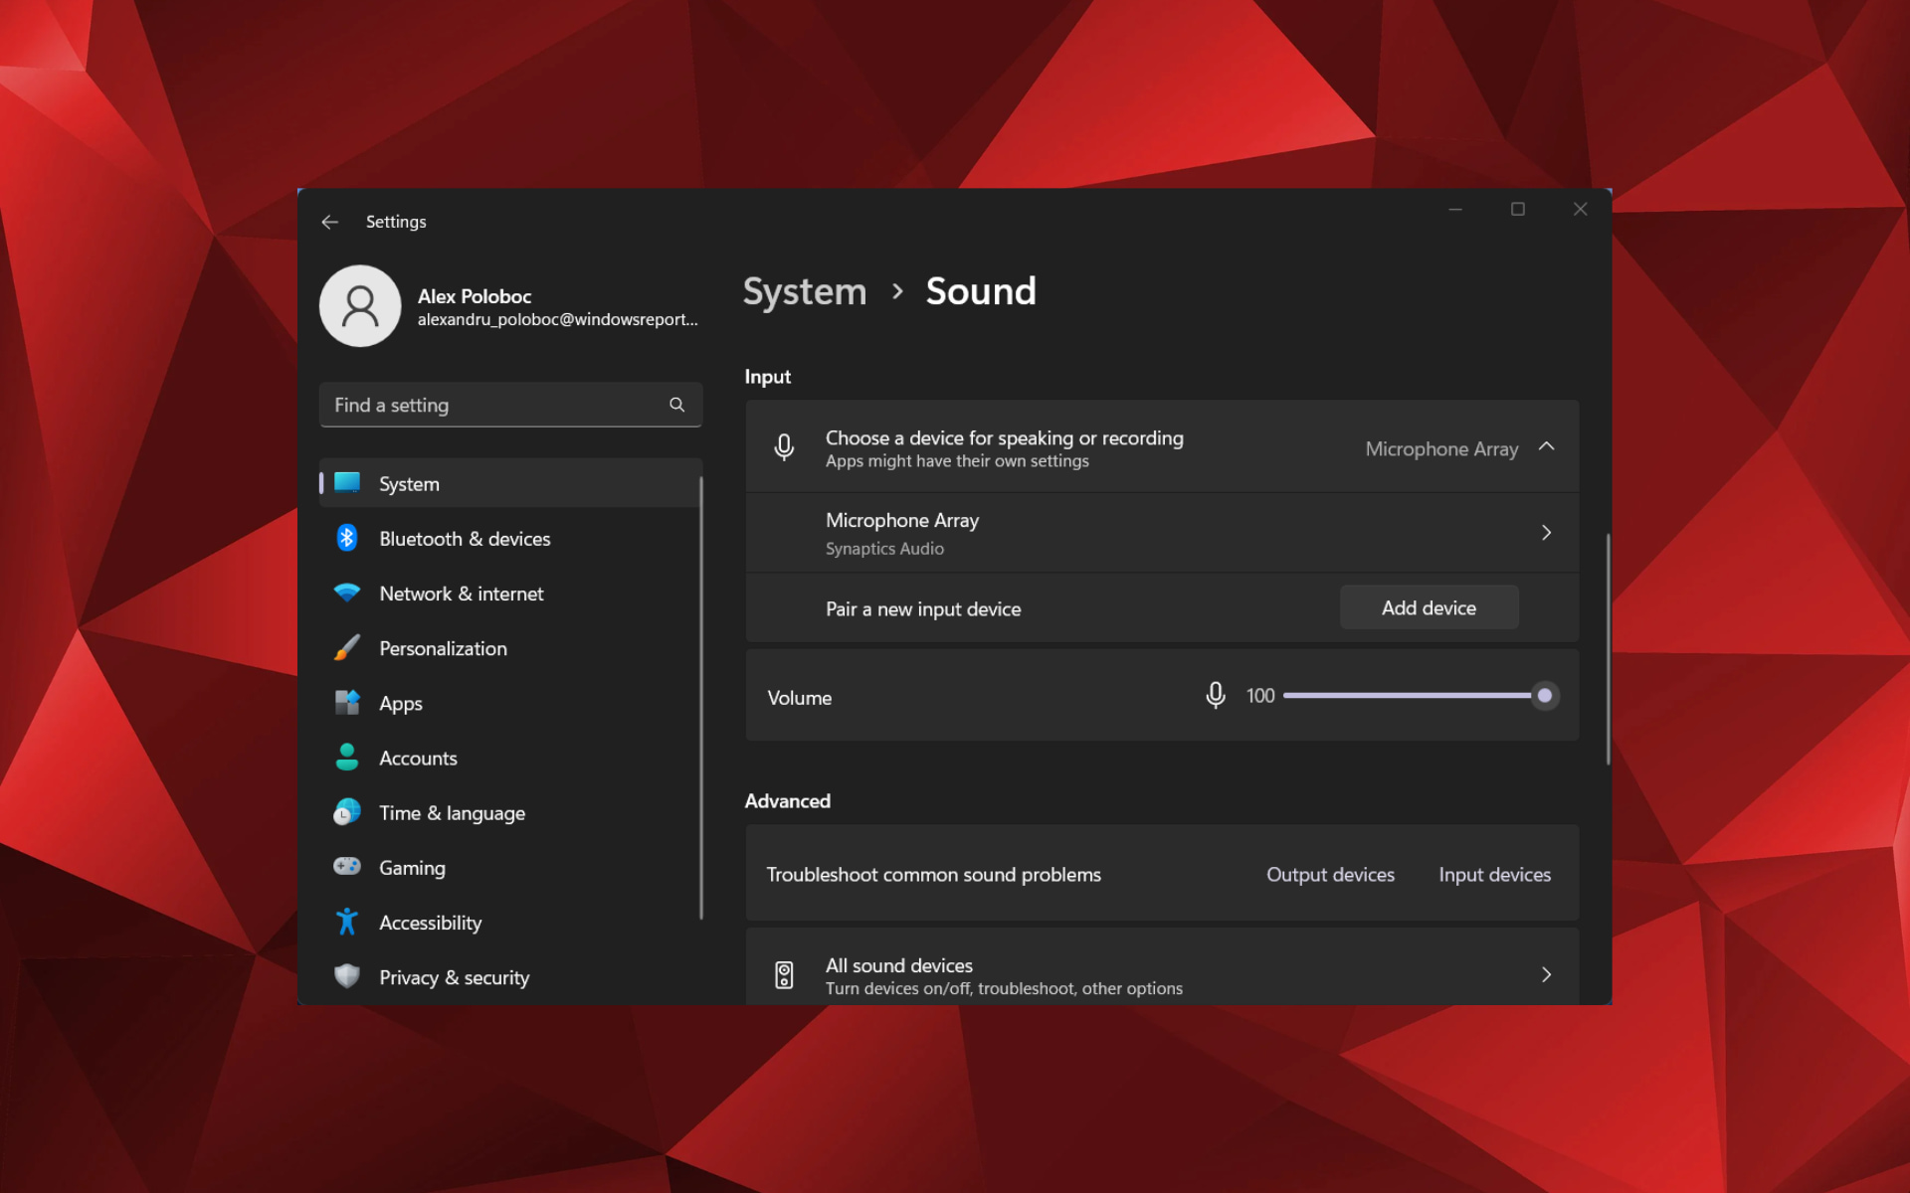Select Synaptics Audio Microphone Array
This screenshot has height=1193, width=1910.
tap(1161, 532)
